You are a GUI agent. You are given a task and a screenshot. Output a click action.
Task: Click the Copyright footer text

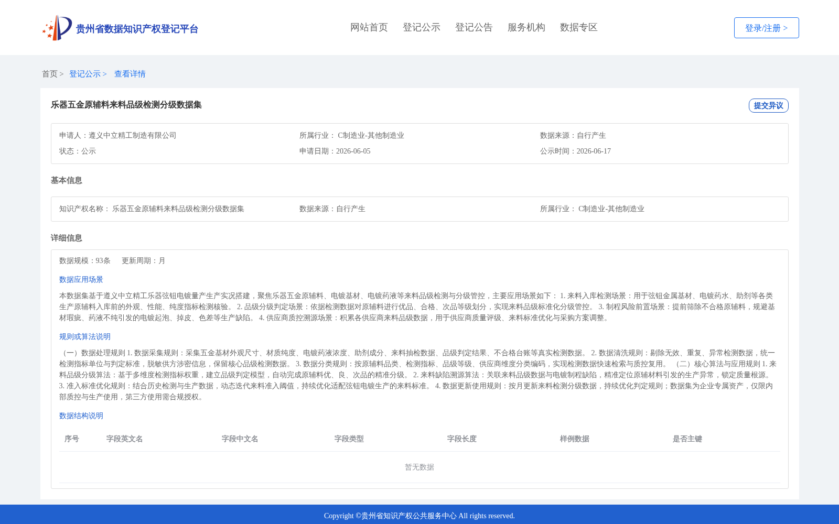pos(419,516)
